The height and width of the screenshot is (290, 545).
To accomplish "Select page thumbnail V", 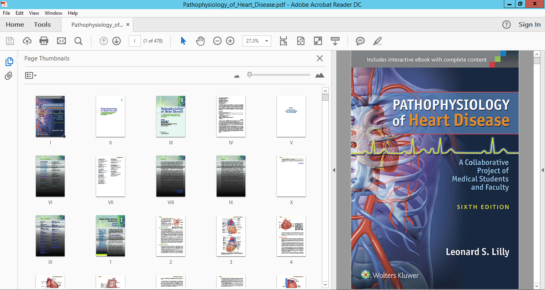I will pyautogui.click(x=291, y=117).
